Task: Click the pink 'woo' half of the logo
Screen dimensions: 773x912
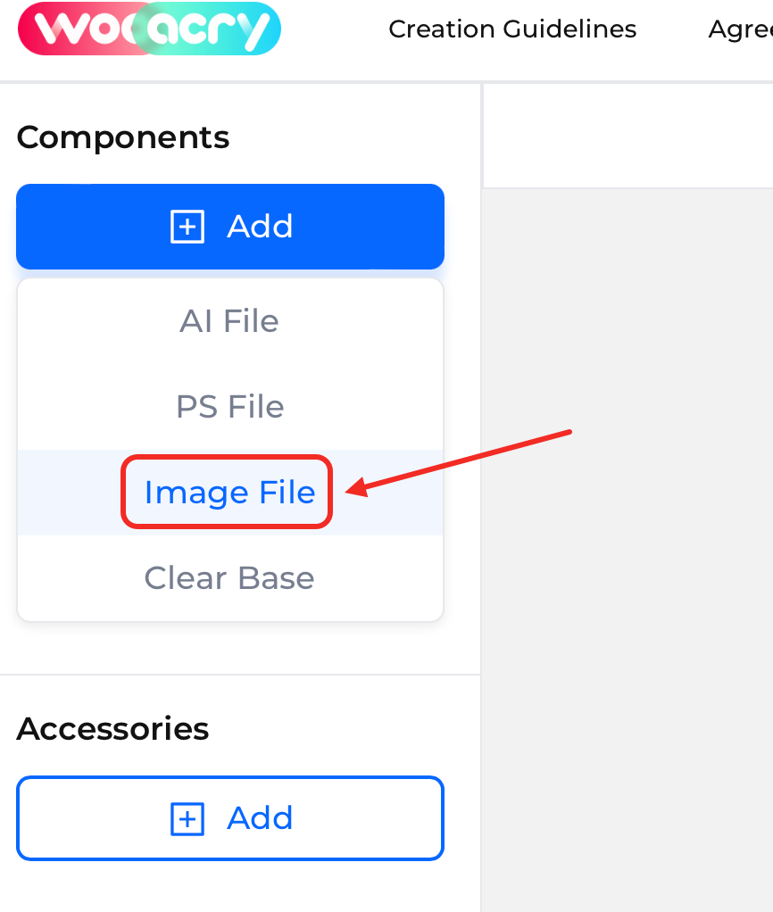Action: (80, 29)
